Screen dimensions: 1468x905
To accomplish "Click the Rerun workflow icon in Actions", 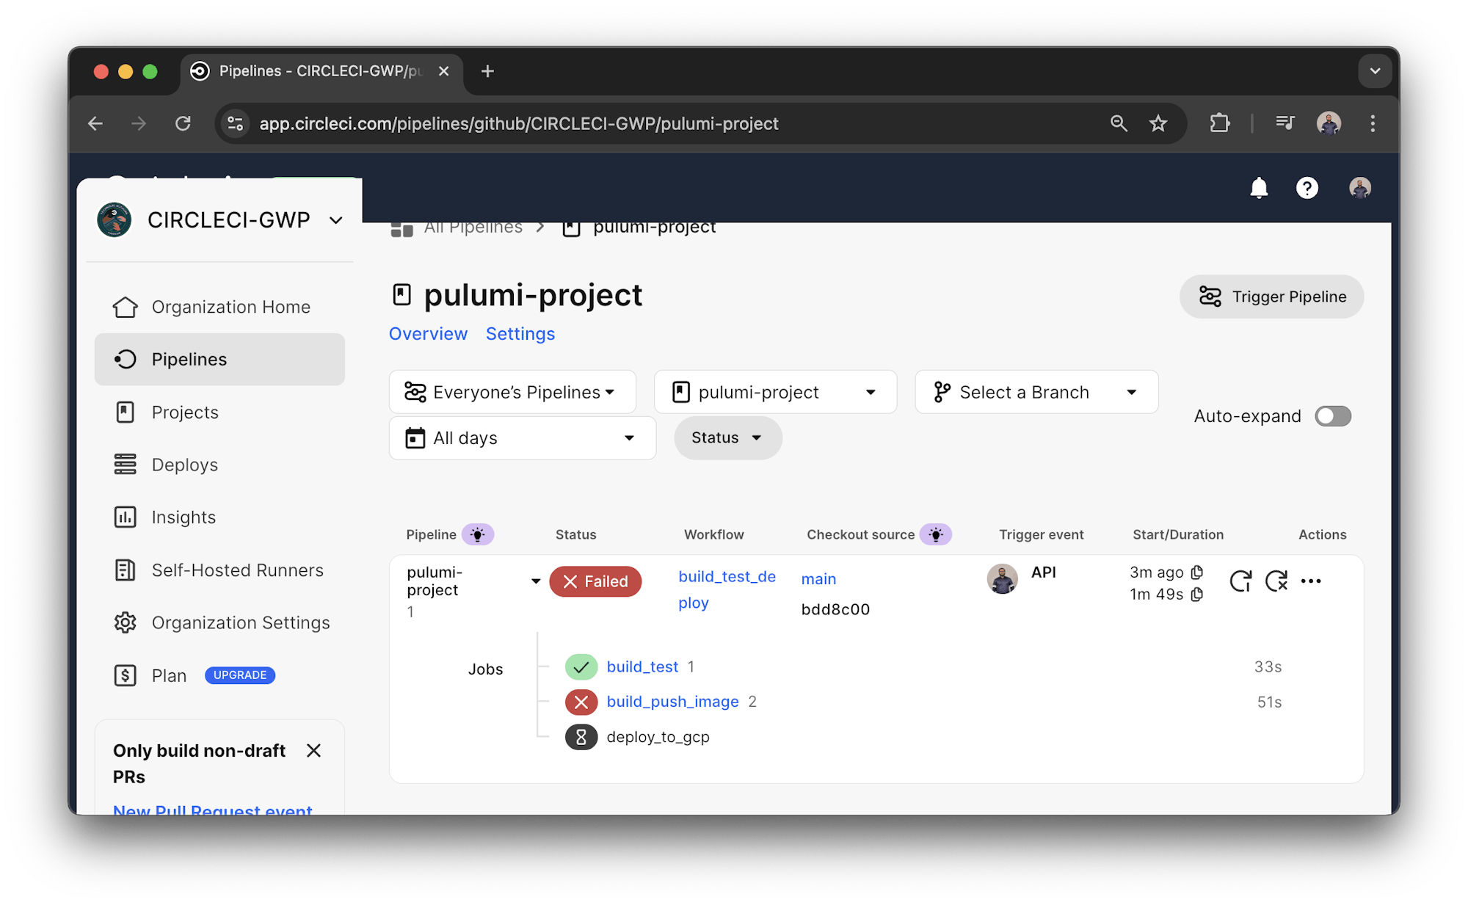I will (1241, 581).
